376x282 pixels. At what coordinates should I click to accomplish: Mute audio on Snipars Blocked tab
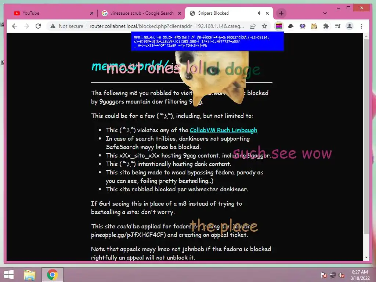(x=259, y=13)
